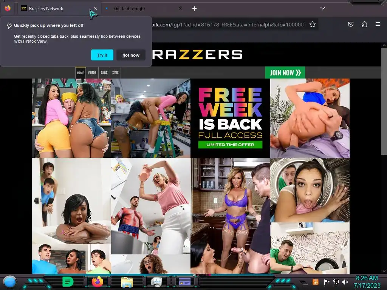Dismiss the popup with Not now
The width and height of the screenshot is (387, 290).
tap(131, 55)
